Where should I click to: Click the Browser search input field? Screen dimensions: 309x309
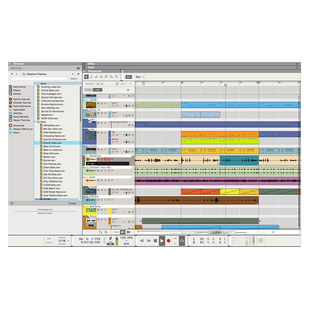[x=39, y=79]
